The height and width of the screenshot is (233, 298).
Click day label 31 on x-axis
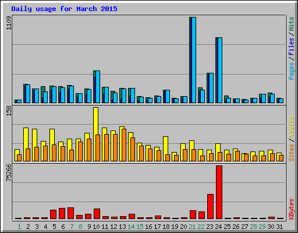coord(279,227)
